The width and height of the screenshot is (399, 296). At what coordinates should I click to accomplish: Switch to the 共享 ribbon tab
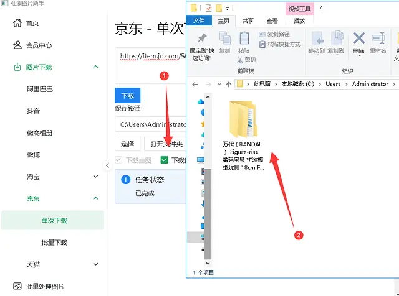[x=248, y=21]
